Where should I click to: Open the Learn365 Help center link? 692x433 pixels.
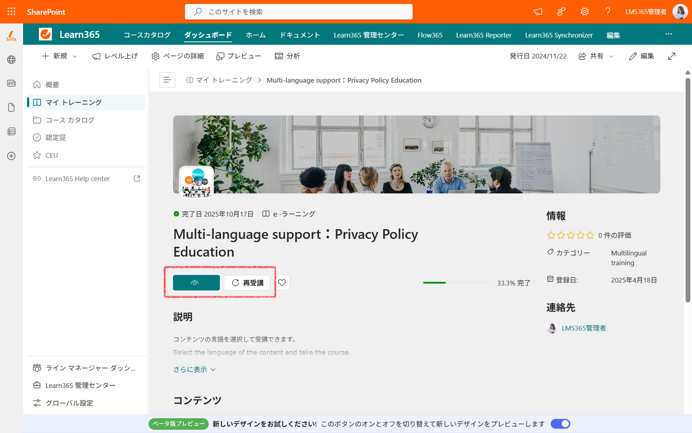tap(86, 179)
